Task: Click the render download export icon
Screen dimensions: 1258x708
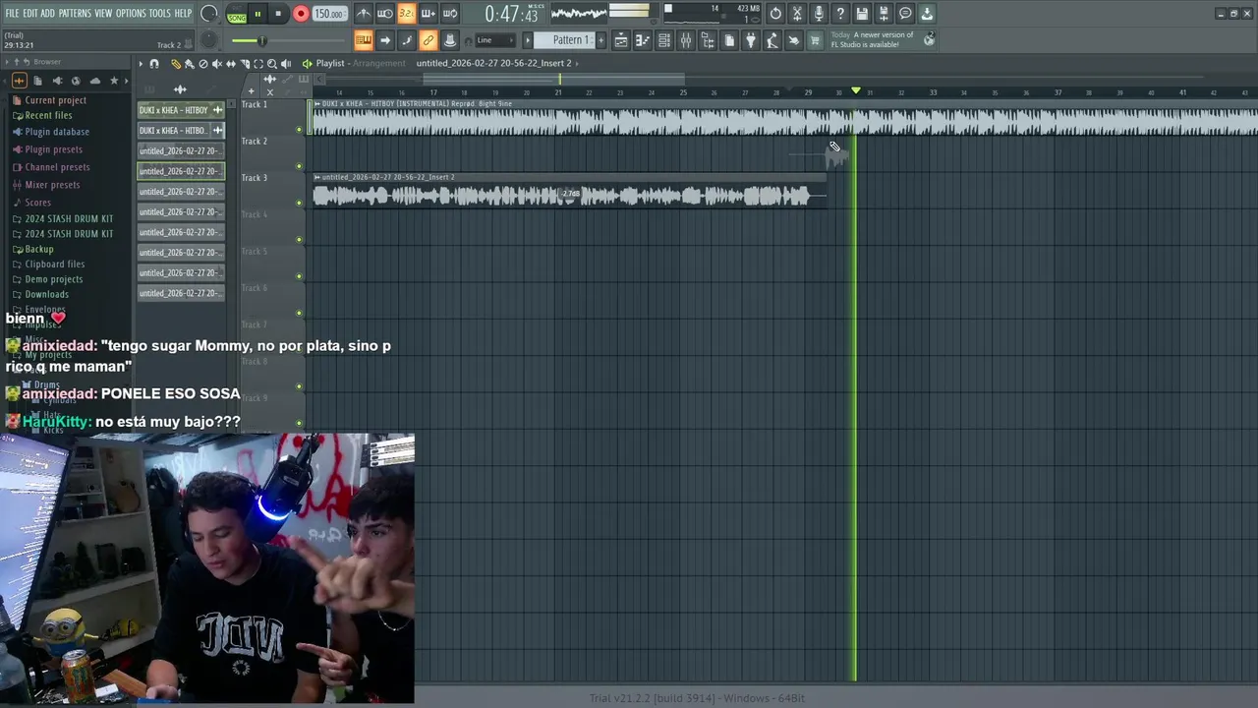Action: coord(927,14)
